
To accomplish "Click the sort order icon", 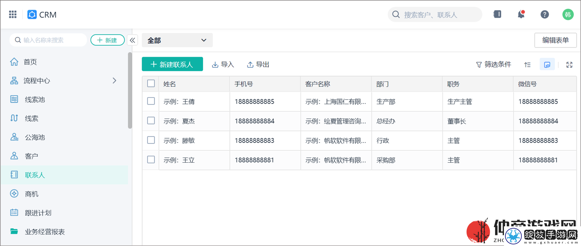I will pos(527,65).
